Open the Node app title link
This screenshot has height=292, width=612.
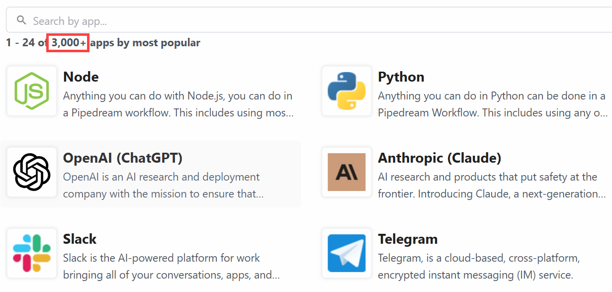pos(81,77)
